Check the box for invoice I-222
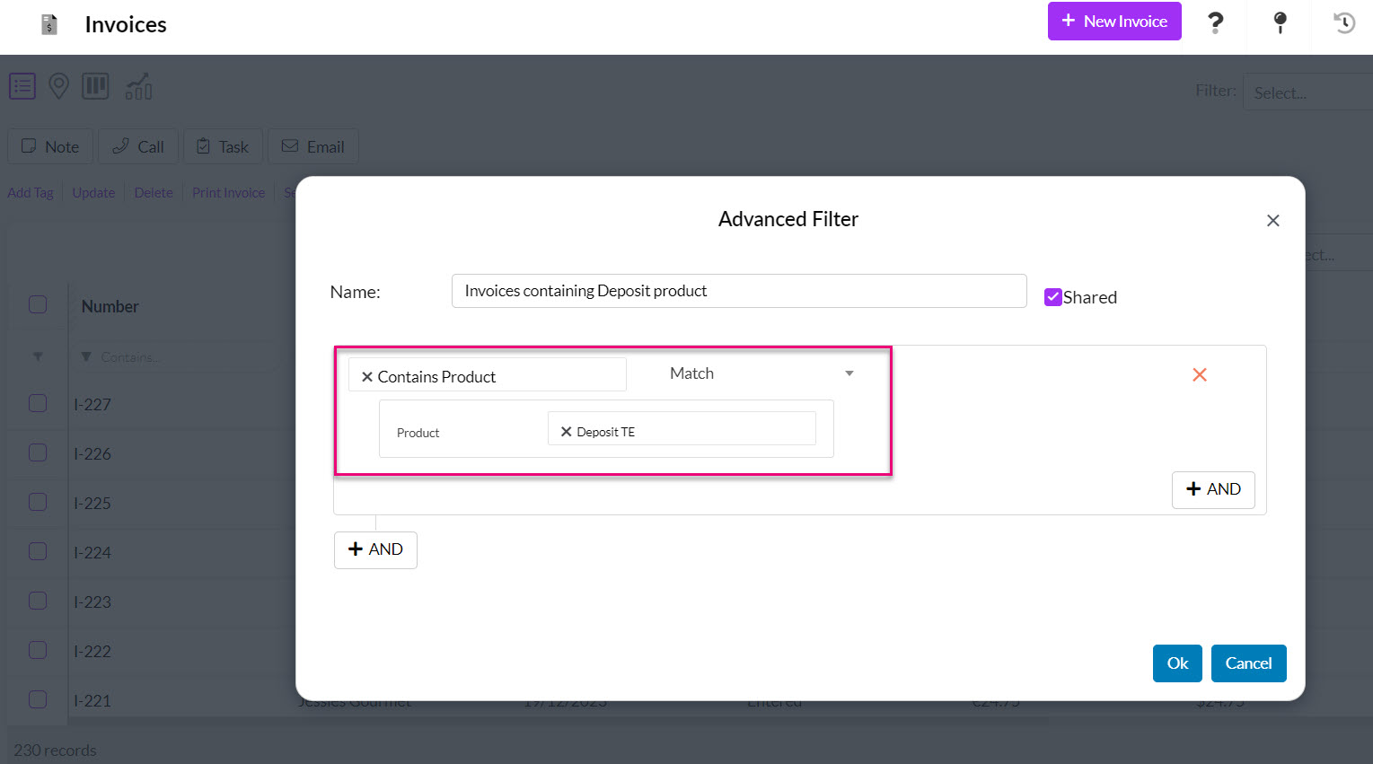This screenshot has height=764, width=1373. click(x=38, y=650)
